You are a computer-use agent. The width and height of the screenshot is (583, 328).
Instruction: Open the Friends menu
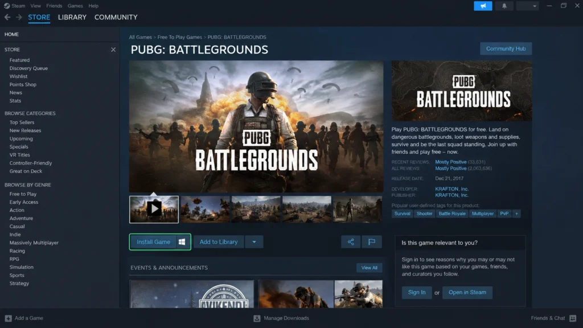point(54,6)
